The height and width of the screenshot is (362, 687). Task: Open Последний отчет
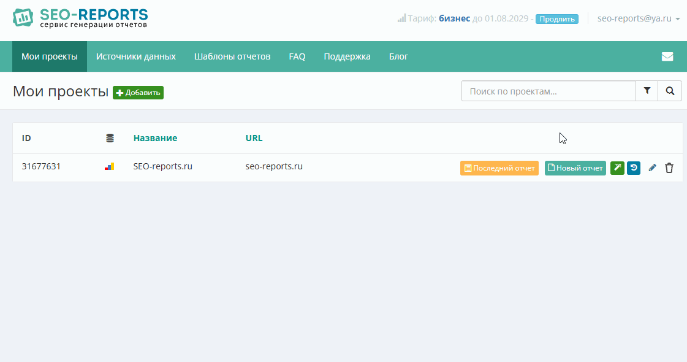[x=499, y=168]
